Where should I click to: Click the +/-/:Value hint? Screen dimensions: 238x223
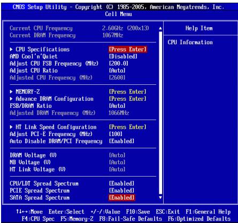pos(105,212)
